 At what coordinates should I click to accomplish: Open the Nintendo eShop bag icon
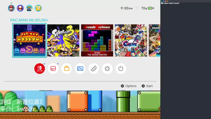(67, 68)
